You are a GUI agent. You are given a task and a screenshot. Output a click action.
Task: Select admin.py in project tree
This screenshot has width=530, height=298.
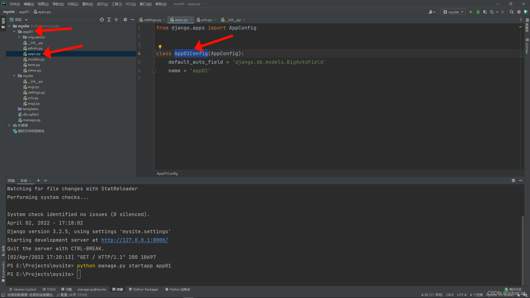click(x=35, y=48)
